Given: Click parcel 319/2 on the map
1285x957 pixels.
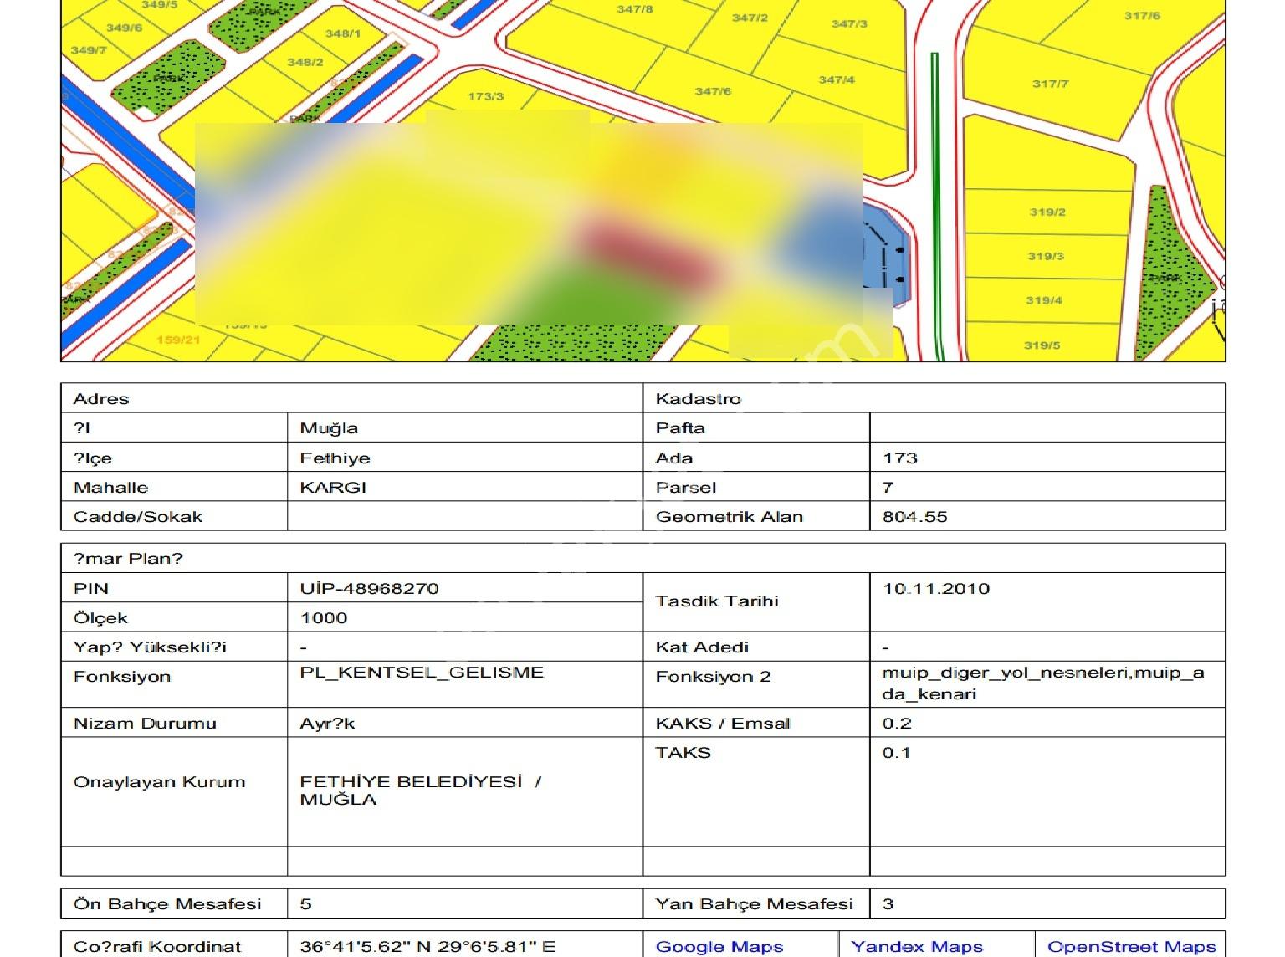Looking at the screenshot, I should click(x=1047, y=212).
